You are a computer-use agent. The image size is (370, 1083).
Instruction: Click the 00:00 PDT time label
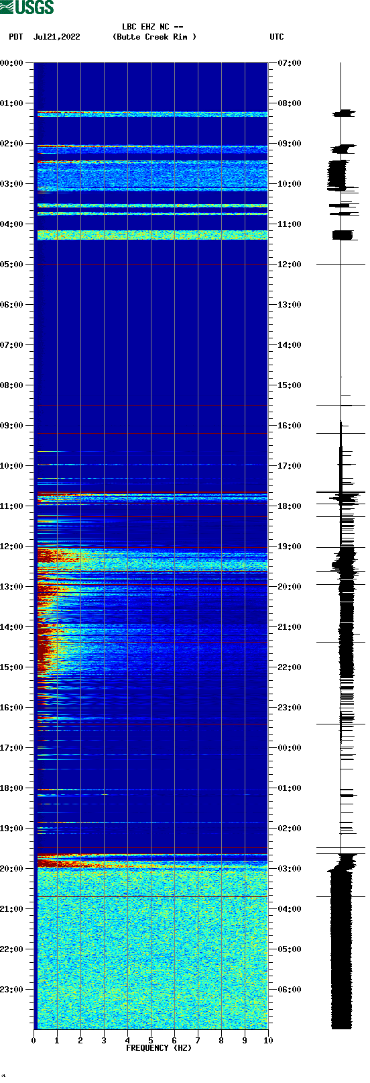(x=12, y=63)
